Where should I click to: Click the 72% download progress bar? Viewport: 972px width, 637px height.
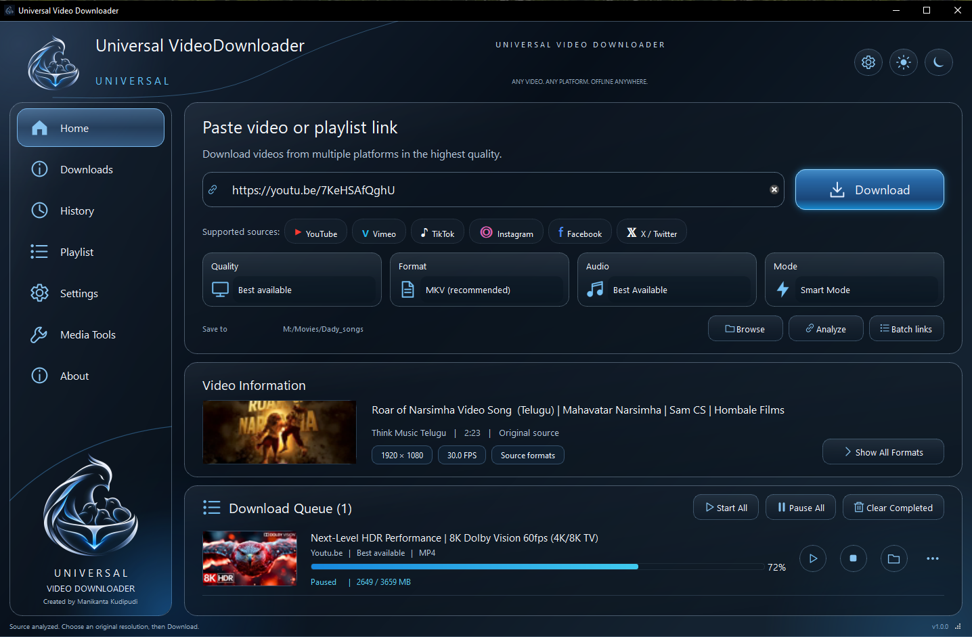click(537, 567)
